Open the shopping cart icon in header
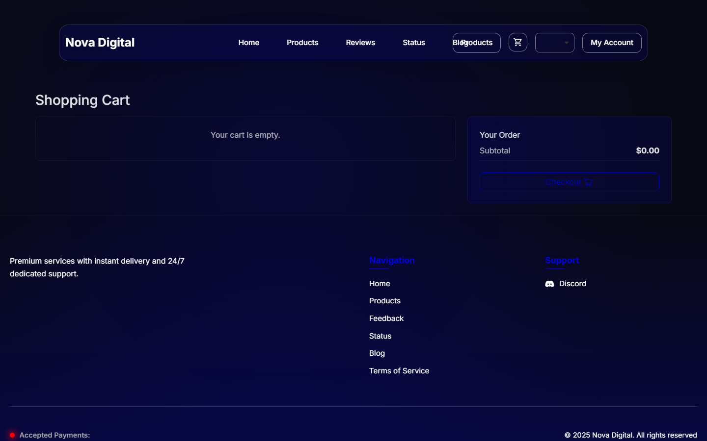This screenshot has width=707, height=441. tap(517, 43)
